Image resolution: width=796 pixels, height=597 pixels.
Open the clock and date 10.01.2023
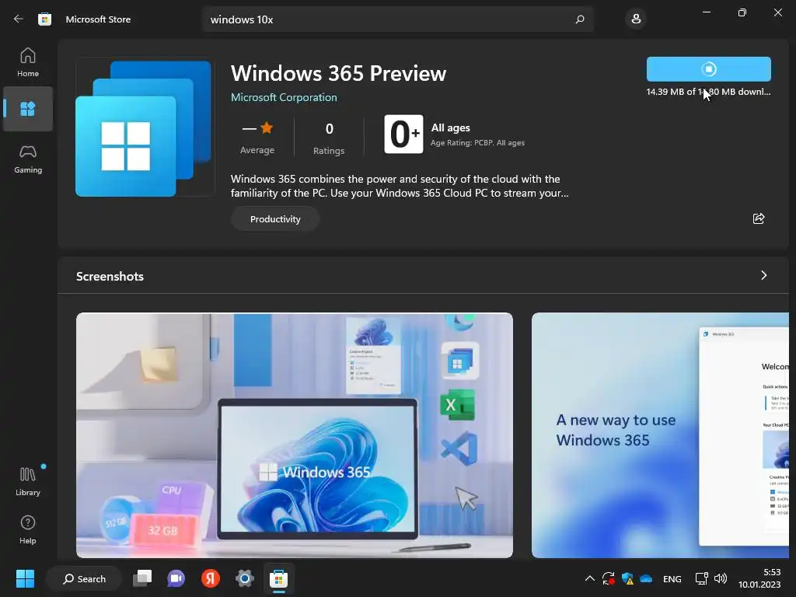pyautogui.click(x=759, y=578)
